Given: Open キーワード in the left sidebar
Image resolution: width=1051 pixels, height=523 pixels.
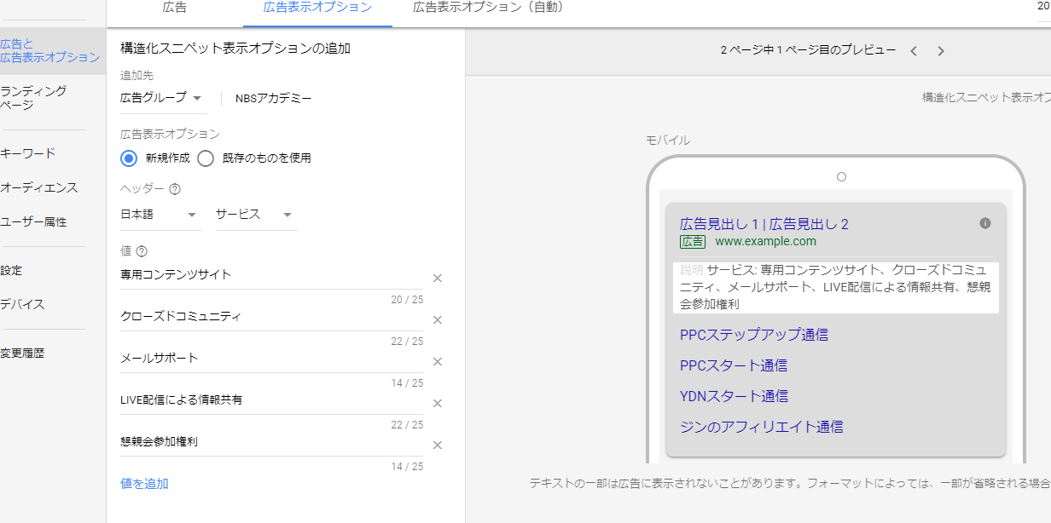Looking at the screenshot, I should (27, 153).
